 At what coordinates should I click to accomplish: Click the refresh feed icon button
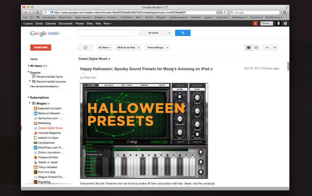(85, 48)
